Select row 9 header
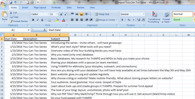The width and height of the screenshot is (195, 99). tap(2, 70)
